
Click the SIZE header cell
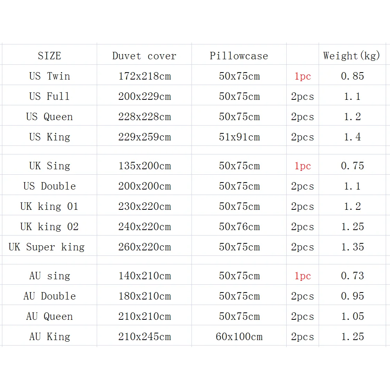(50, 56)
